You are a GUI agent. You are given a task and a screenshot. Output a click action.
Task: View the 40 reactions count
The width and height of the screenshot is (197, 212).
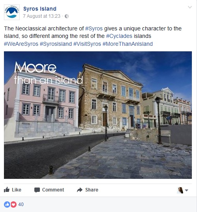(21, 204)
